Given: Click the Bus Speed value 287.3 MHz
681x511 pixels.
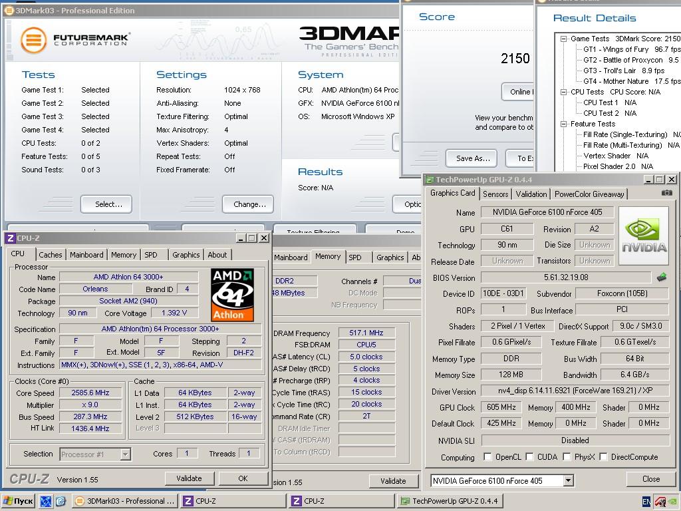Looking at the screenshot, I should pyautogui.click(x=90, y=417).
